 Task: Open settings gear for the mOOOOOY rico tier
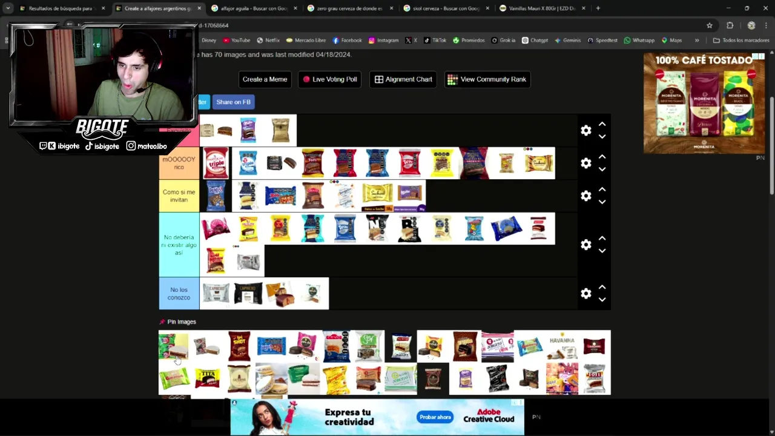pos(585,163)
